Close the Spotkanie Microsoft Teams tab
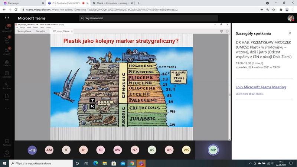 pyautogui.click(x=87, y=3)
